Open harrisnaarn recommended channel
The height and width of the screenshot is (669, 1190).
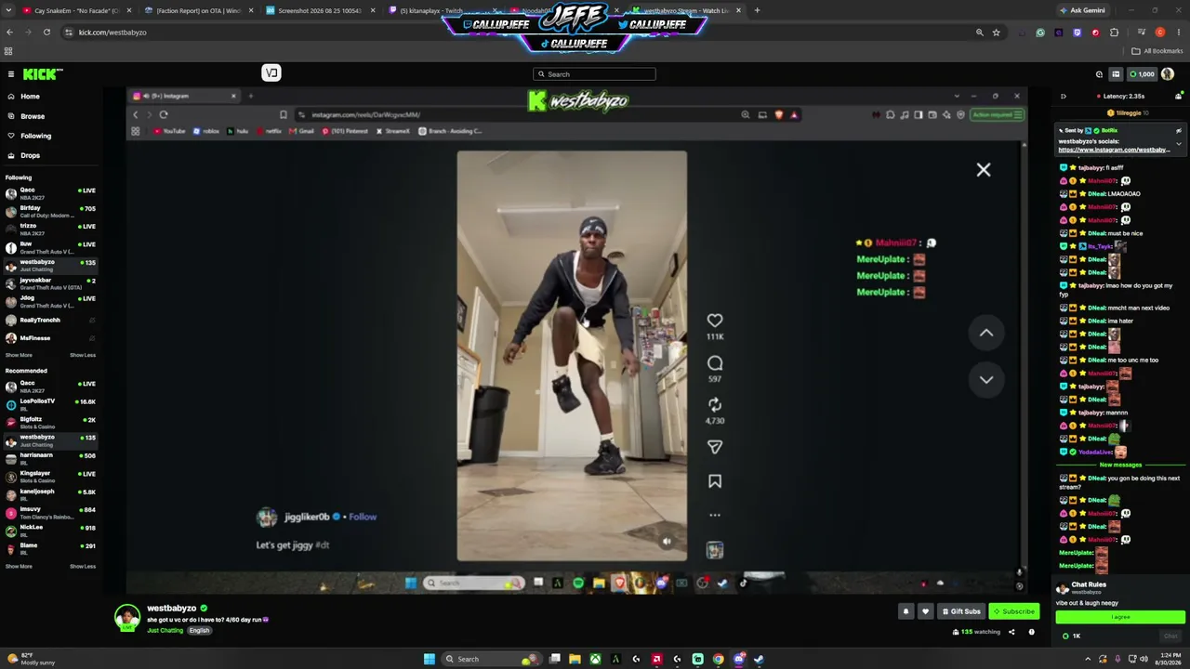tap(50, 457)
